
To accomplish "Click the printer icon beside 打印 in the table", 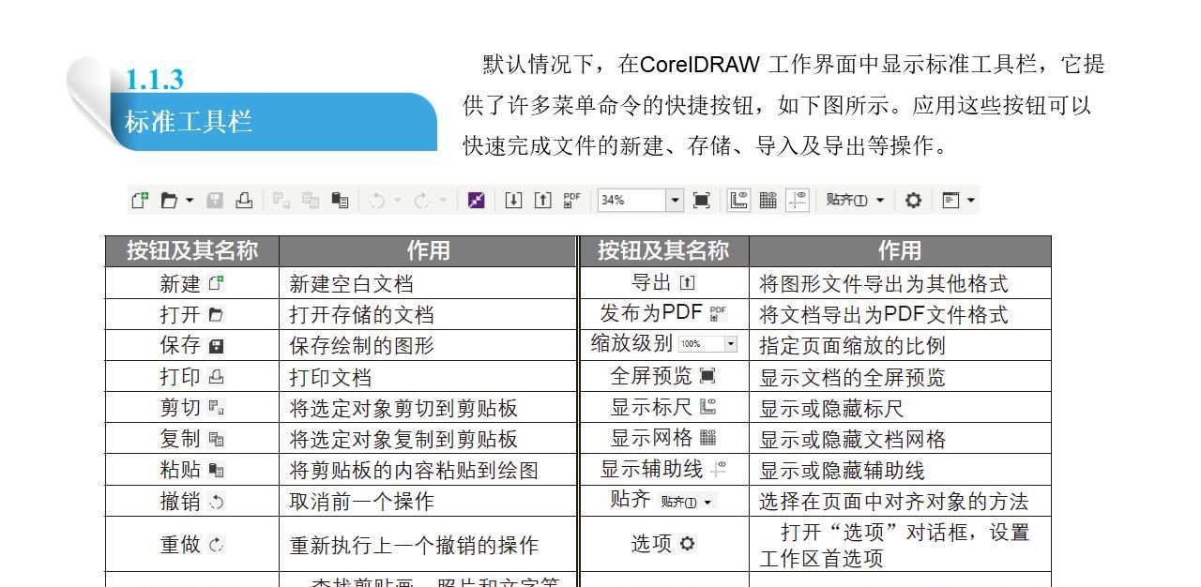I will (217, 377).
